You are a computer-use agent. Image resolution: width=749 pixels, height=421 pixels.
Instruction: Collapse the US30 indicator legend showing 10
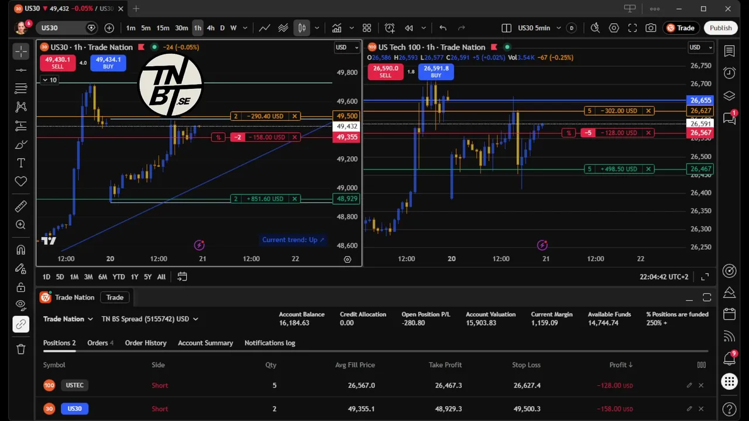[49, 80]
